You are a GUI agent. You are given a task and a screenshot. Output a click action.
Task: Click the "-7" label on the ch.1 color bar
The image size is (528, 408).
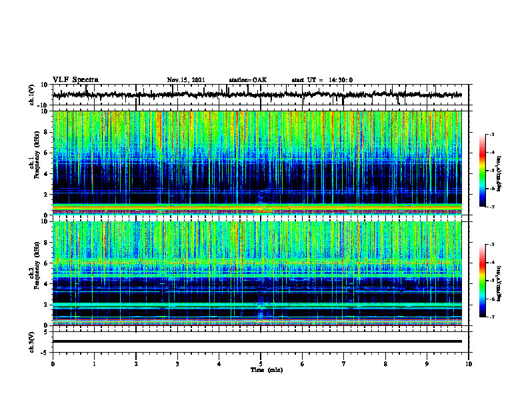click(492, 207)
